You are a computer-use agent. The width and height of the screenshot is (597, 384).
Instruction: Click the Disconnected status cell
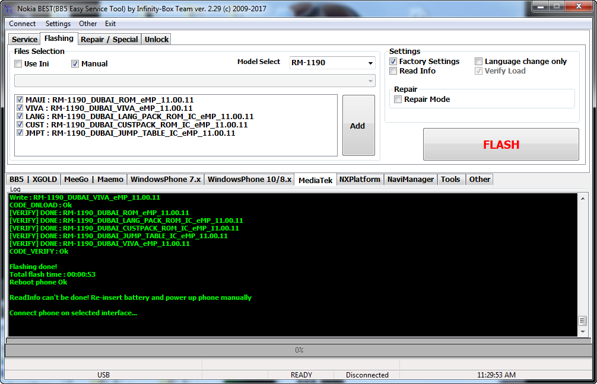click(x=367, y=375)
